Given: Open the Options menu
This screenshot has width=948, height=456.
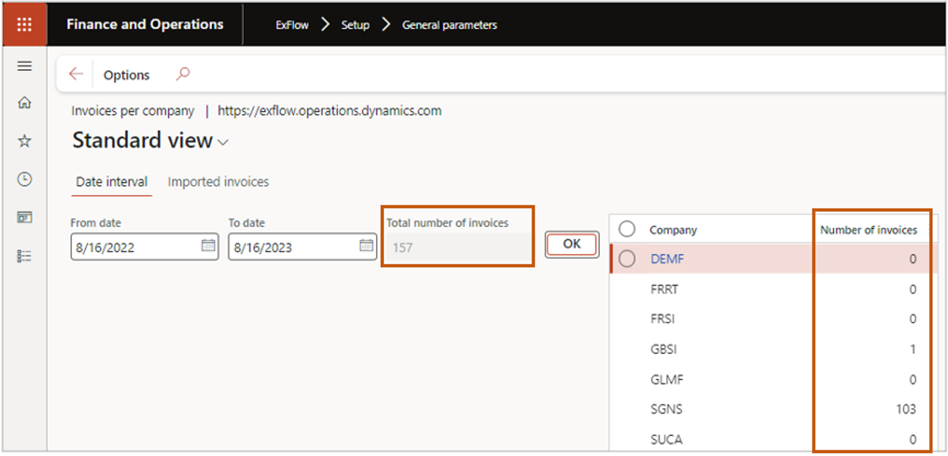Looking at the screenshot, I should 126,75.
